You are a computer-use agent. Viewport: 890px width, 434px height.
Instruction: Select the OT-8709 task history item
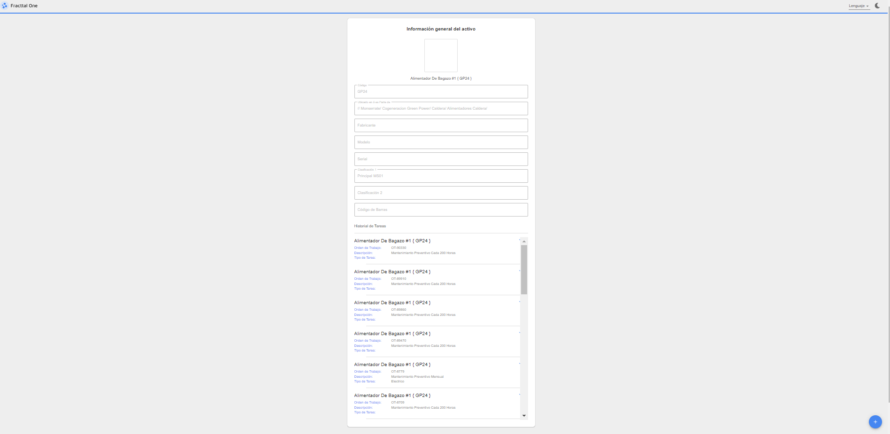437,403
